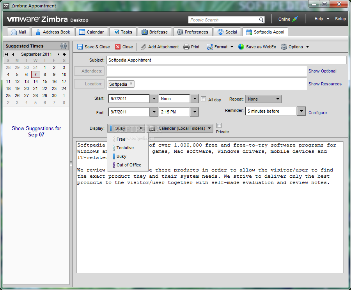Viewport: 351px width, 290px height.
Task: Click the Suggested Times gear icon
Action: pyautogui.click(x=64, y=46)
